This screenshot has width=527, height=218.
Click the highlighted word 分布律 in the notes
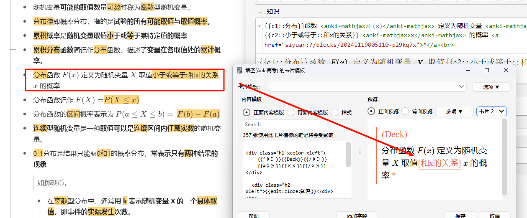click(x=44, y=22)
